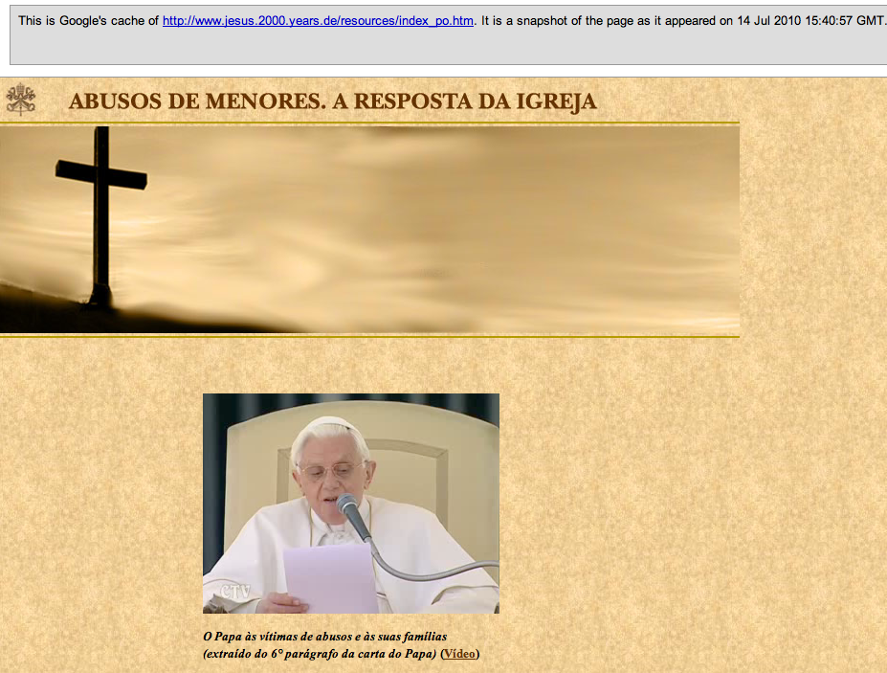Image resolution: width=887 pixels, height=673 pixels.
Task: Open the cached jesus.2000.years.de URL link
Action: (x=318, y=21)
